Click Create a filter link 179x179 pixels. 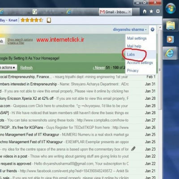click(x=16, y=43)
